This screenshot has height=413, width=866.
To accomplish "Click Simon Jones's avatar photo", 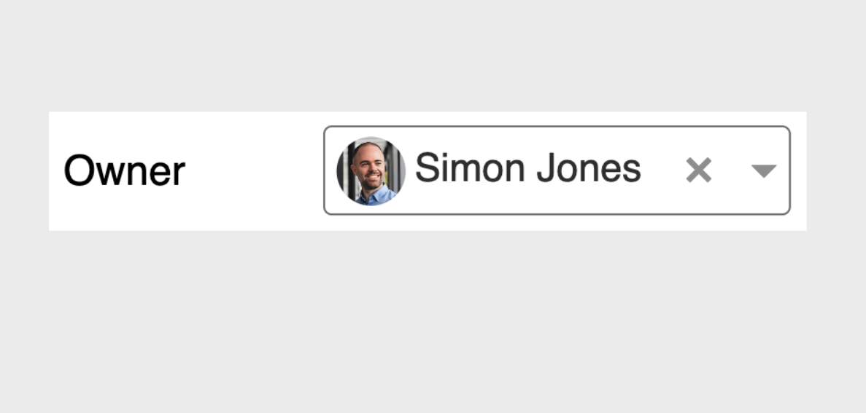I will coord(371,171).
